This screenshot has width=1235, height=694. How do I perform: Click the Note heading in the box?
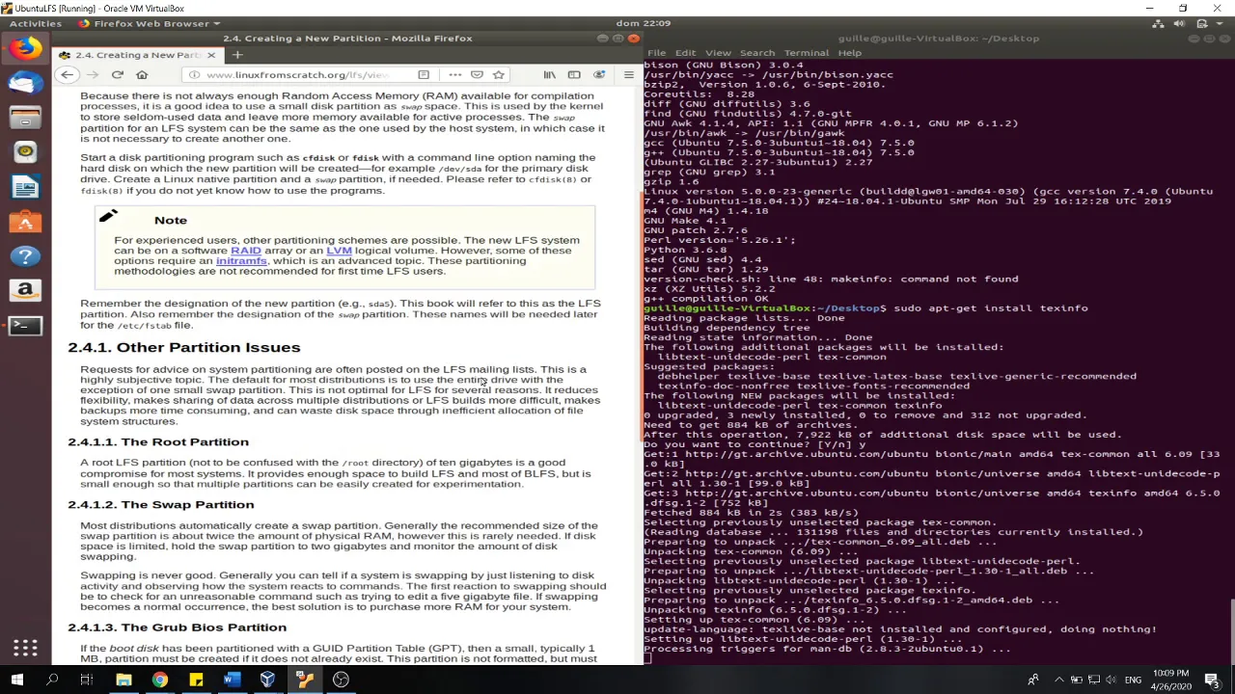tap(170, 220)
